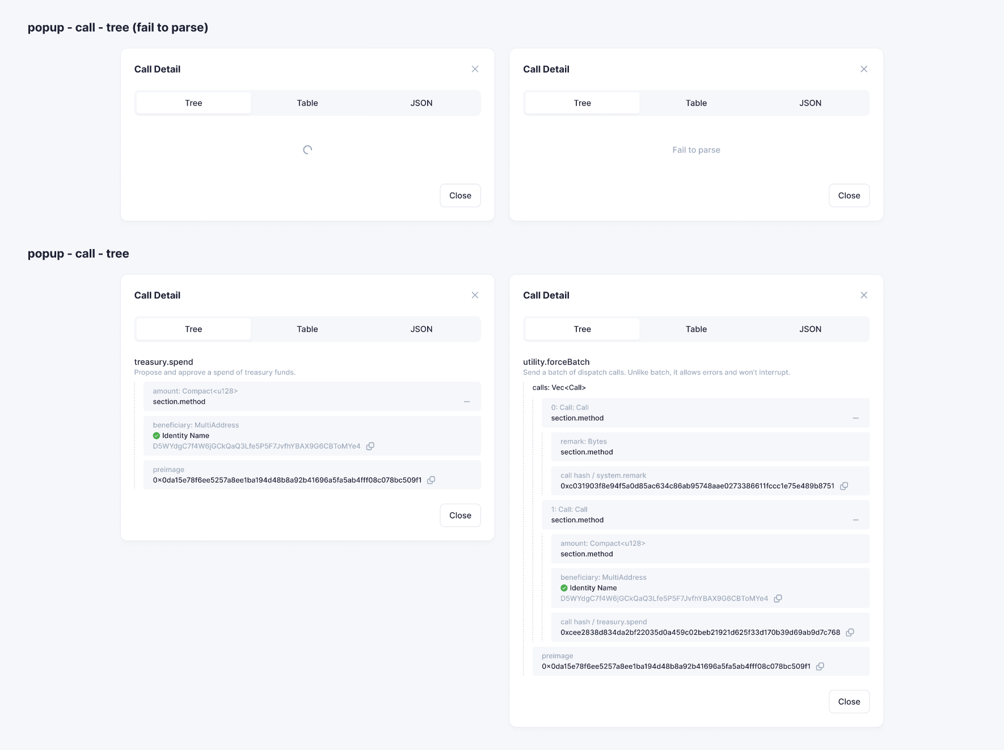
Task: Collapse the amount Compact<u128> section
Action: click(x=467, y=401)
